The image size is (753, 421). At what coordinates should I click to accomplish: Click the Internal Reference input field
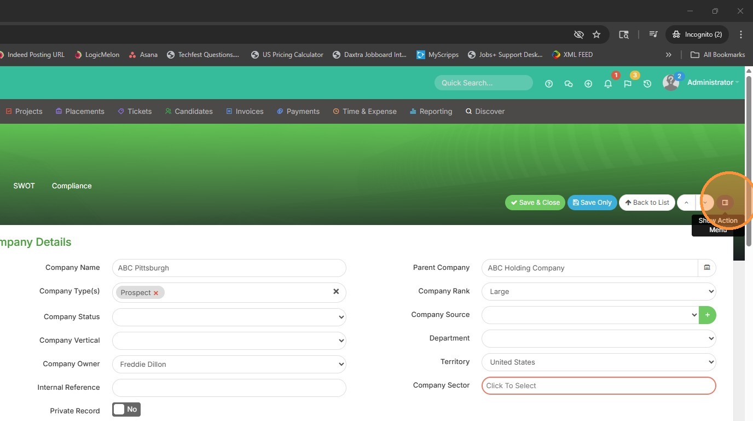pyautogui.click(x=229, y=388)
